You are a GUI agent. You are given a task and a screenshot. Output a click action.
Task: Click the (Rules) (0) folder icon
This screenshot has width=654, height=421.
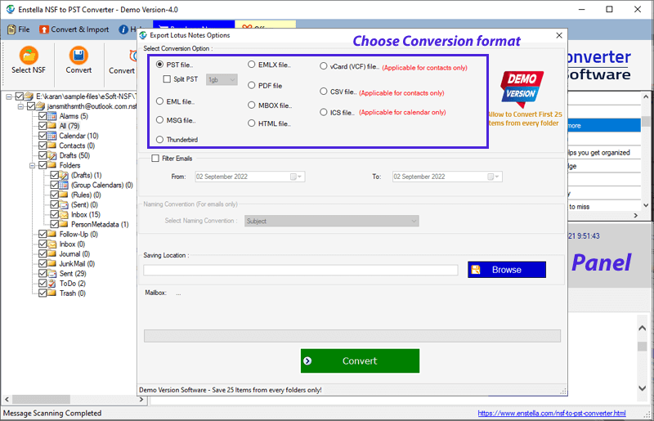coord(64,195)
